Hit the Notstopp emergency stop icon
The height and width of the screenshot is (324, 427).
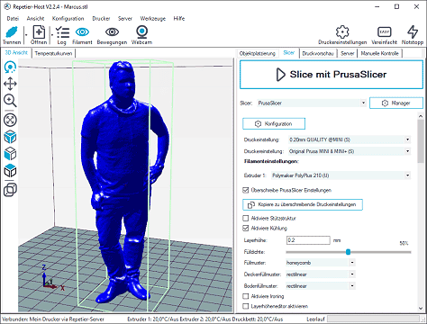[x=413, y=31]
